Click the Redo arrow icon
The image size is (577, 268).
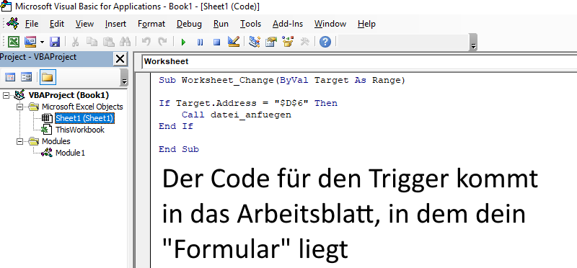pos(162,42)
